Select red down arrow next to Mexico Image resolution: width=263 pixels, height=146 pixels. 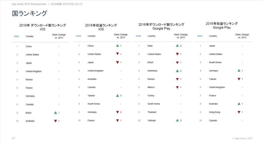click(x=177, y=87)
